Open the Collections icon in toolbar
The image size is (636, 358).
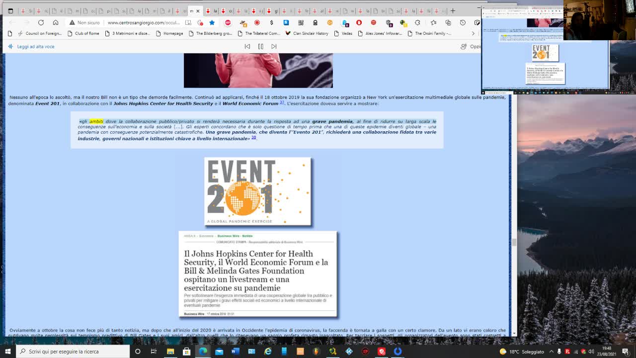coord(448,22)
